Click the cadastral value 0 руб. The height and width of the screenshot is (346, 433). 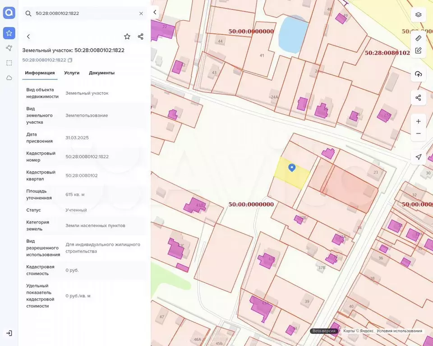[72, 270]
